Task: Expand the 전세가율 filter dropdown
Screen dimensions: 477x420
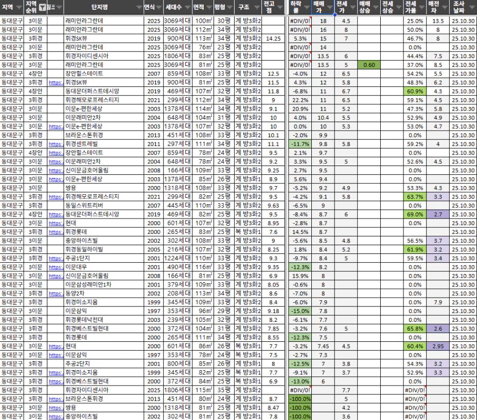Action: 421,8
